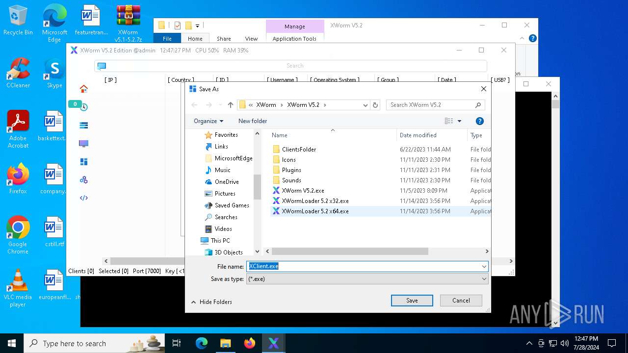Image resolution: width=628 pixels, height=353 pixels.
Task: Open Task View on the taskbar
Action: (177, 343)
